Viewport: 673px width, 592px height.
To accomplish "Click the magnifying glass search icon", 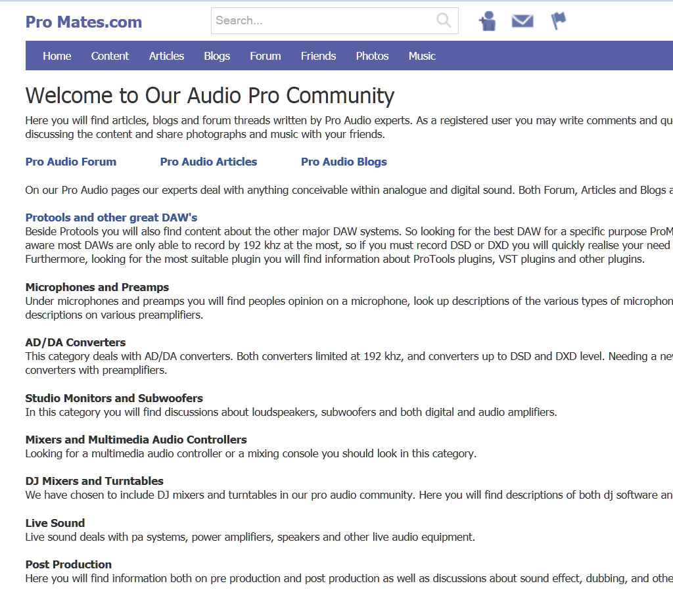I will 444,20.
